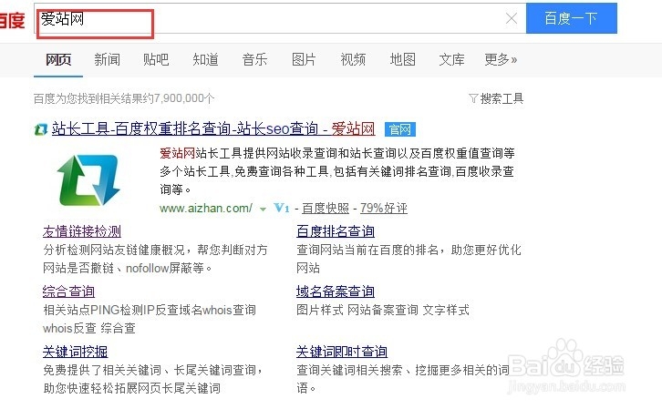This screenshot has width=662, height=409.
Task: Click the result count text 百度为您找到相关结果约7,900,000个
Action: [x=124, y=98]
